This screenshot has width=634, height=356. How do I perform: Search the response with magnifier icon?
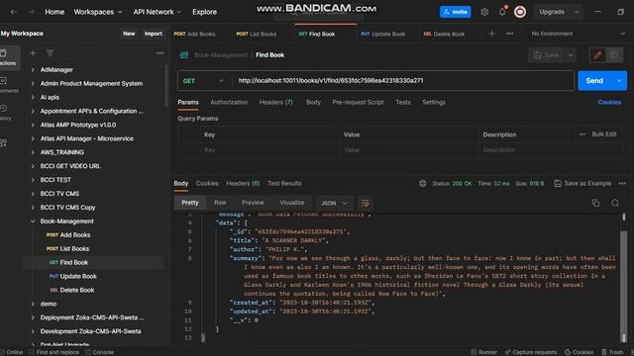615,203
